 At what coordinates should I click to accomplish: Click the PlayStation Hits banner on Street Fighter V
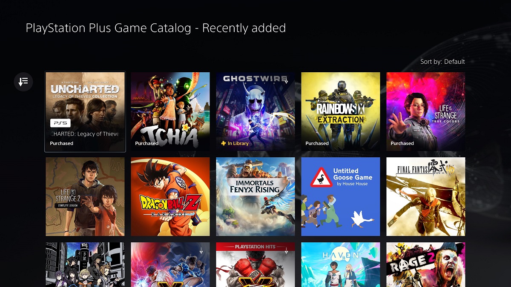(255, 247)
